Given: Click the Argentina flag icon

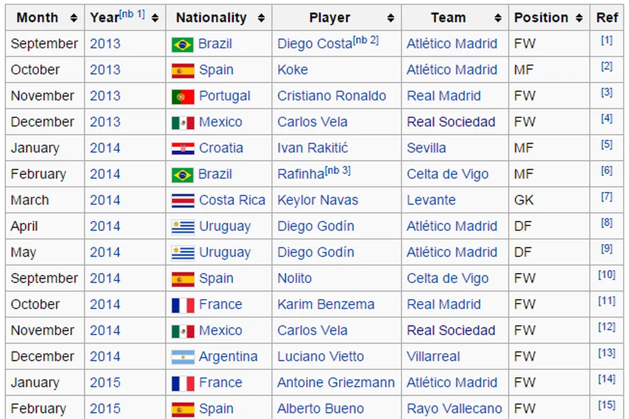Looking at the screenshot, I should coord(183,357).
